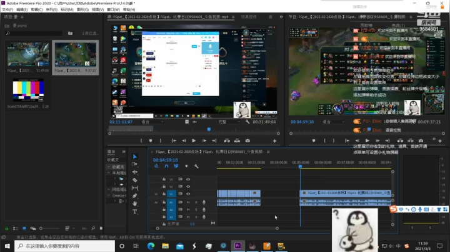Image resolution: width=450 pixels, height=252 pixels.
Task: Expand Program monitor overflow buttons chevron
Action: point(434,139)
